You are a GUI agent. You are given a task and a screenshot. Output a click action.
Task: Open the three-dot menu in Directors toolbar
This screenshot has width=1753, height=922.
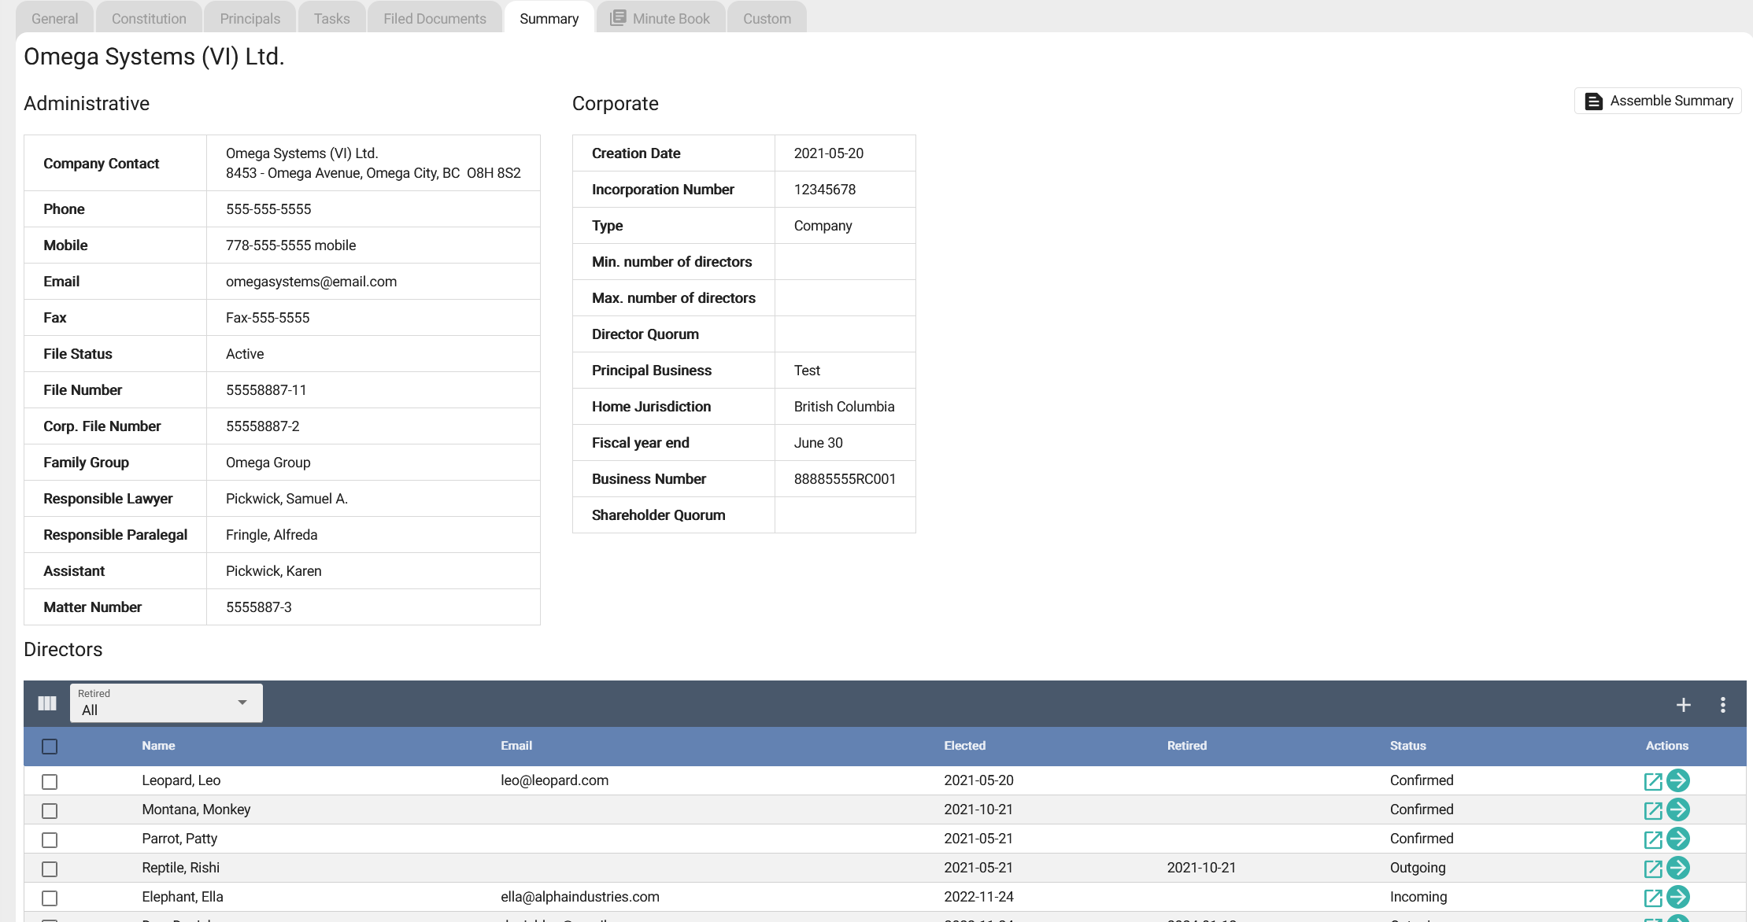(x=1722, y=705)
